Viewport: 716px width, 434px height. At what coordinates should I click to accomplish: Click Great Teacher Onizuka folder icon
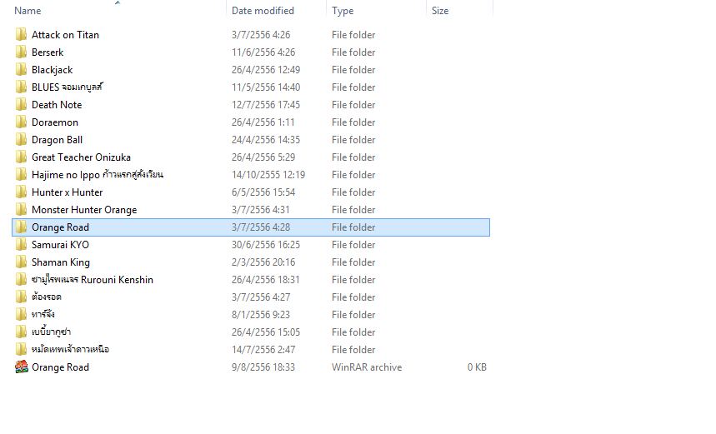[x=21, y=157]
